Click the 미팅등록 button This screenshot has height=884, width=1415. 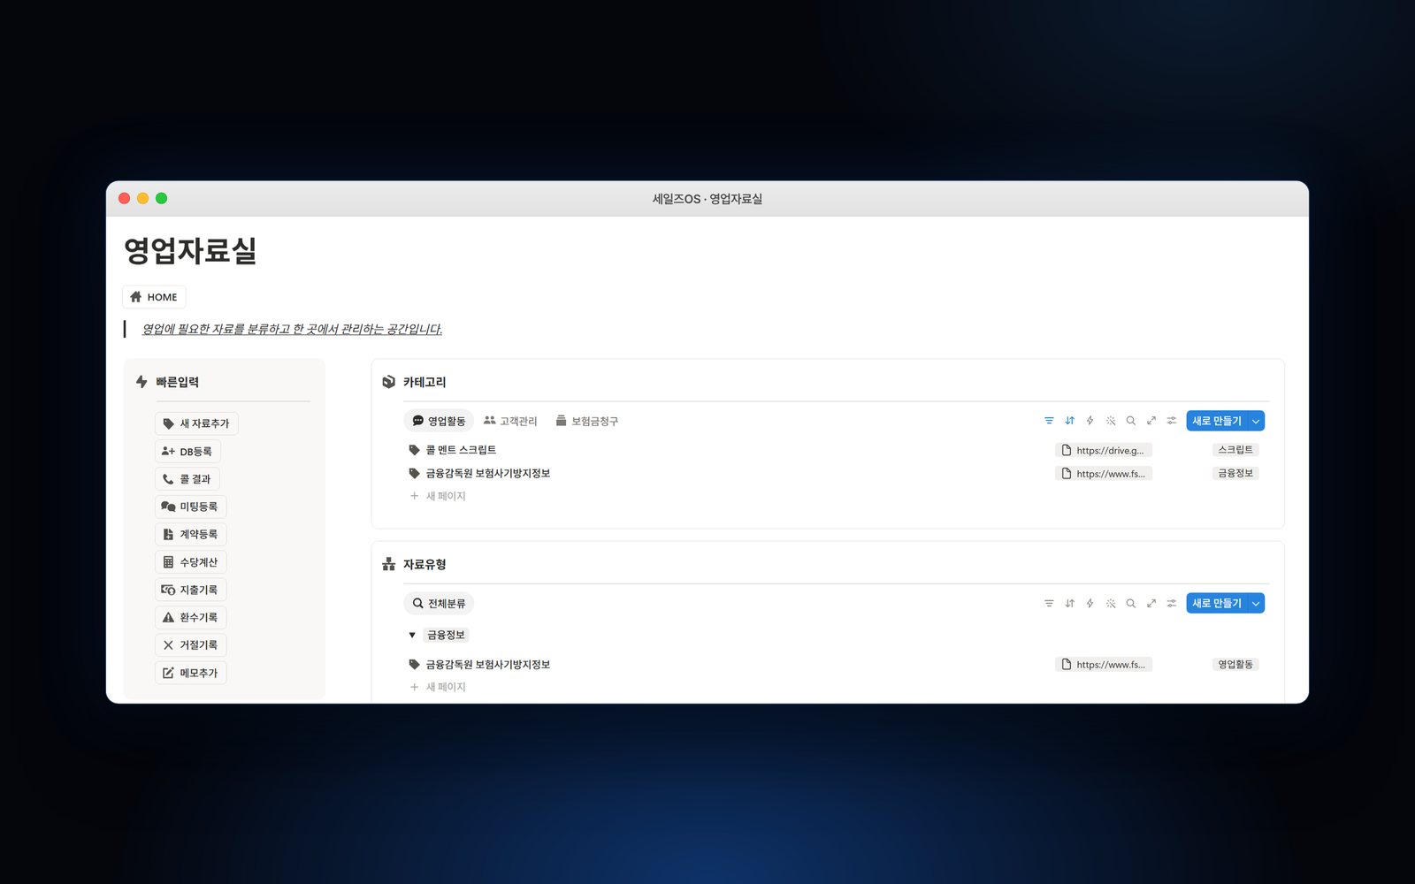tap(191, 507)
